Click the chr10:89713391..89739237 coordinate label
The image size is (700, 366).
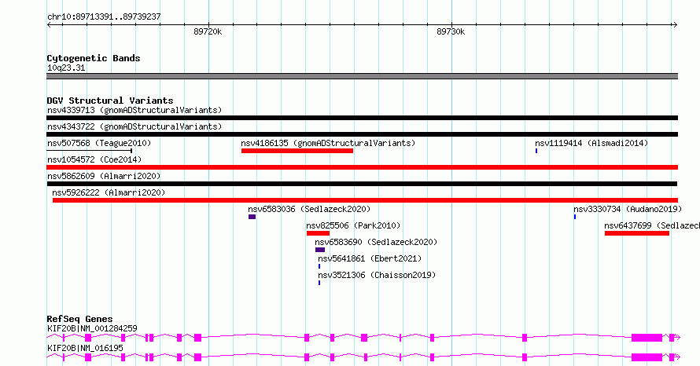coord(104,16)
